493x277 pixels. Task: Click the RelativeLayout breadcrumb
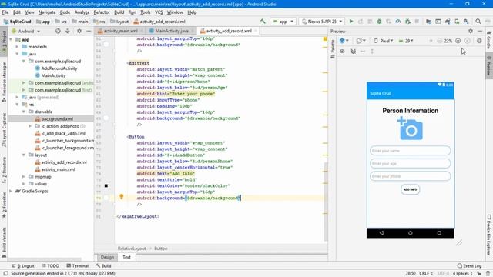click(132, 249)
